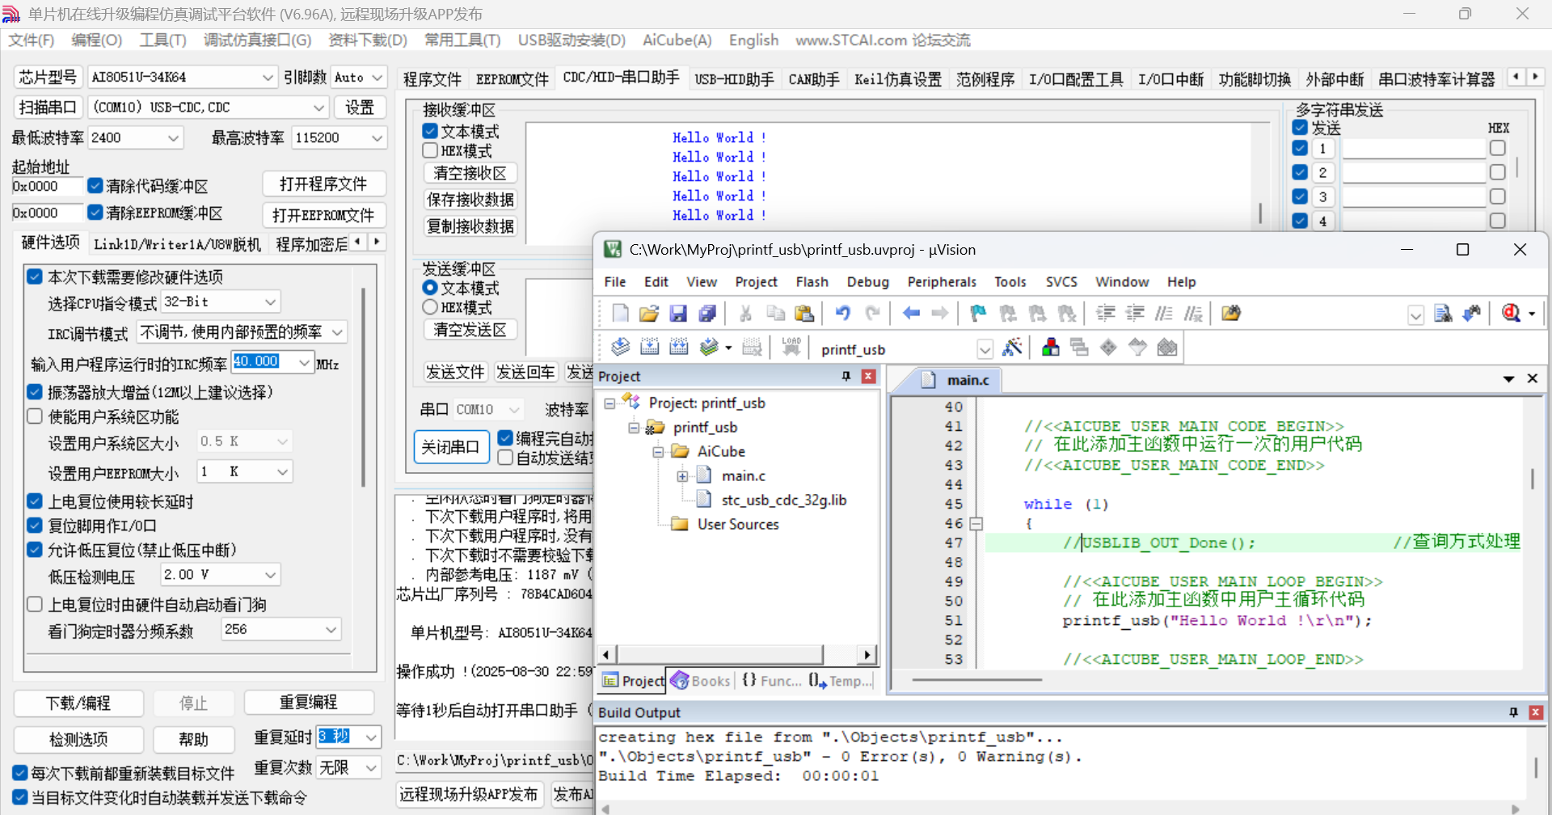Enable 上电复位时由硬件自动启动看门狗 checkbox
1552x815 pixels.
click(35, 605)
